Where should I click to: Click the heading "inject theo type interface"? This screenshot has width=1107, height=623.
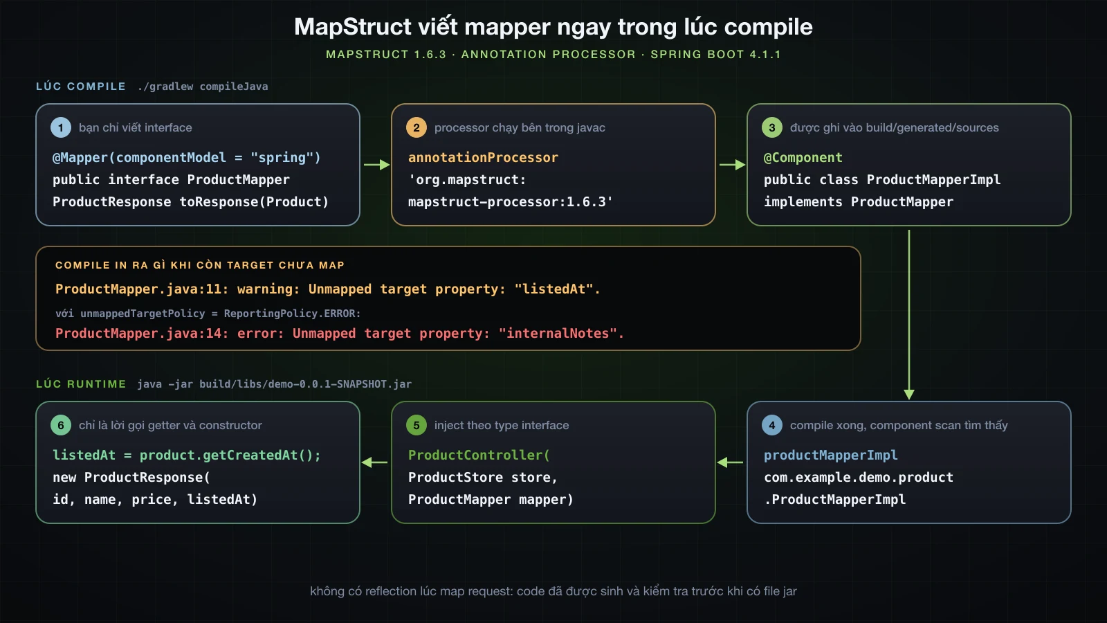[502, 425]
